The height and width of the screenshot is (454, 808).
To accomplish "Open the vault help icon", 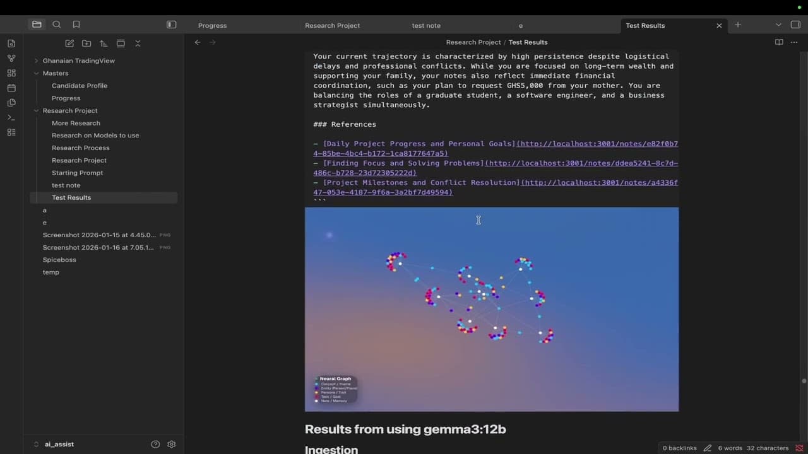I will (155, 444).
